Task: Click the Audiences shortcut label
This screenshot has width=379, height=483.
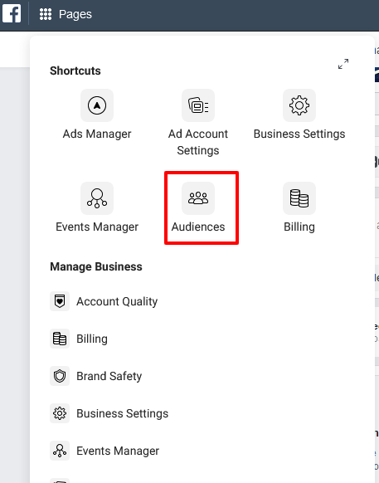Action: [x=198, y=227]
